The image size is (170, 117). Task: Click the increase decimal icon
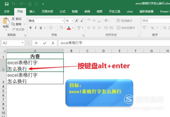click(164, 28)
